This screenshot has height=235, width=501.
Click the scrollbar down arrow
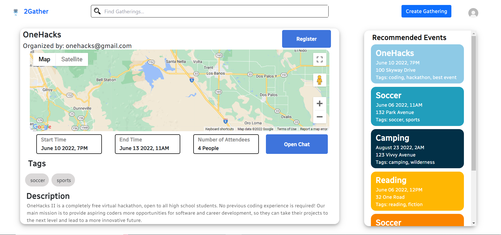point(474,223)
